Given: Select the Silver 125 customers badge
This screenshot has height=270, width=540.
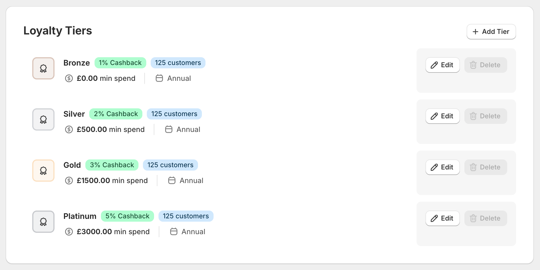Looking at the screenshot, I should 174,114.
